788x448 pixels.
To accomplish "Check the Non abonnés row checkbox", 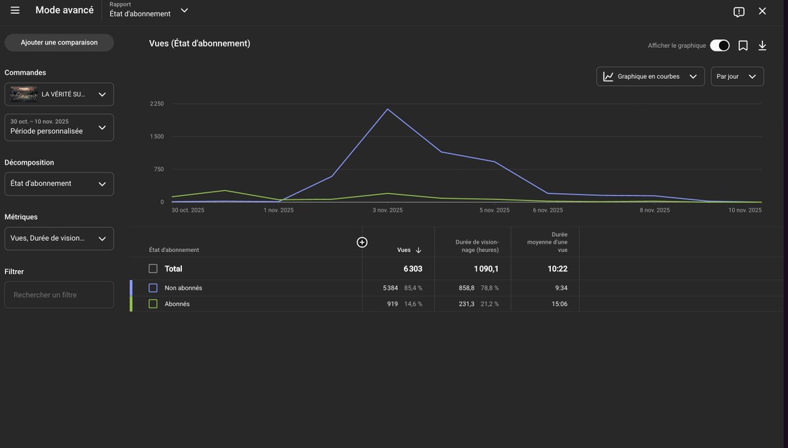I will click(153, 288).
